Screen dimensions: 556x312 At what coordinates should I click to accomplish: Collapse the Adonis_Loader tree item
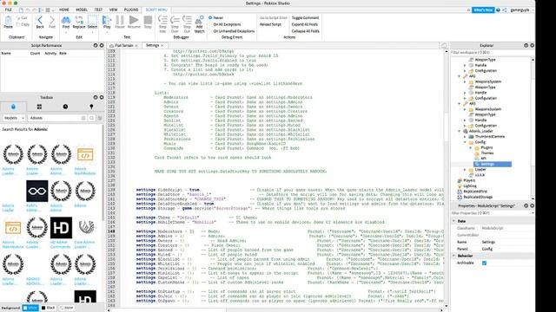(x=460, y=131)
